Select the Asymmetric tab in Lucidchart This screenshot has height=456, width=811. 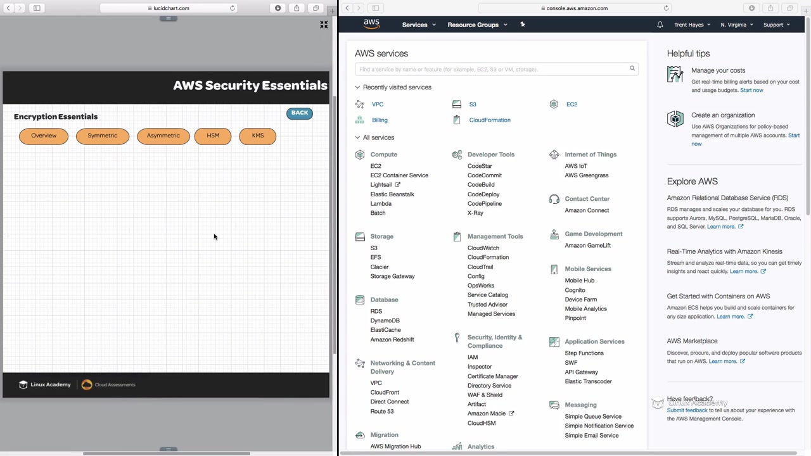163,136
